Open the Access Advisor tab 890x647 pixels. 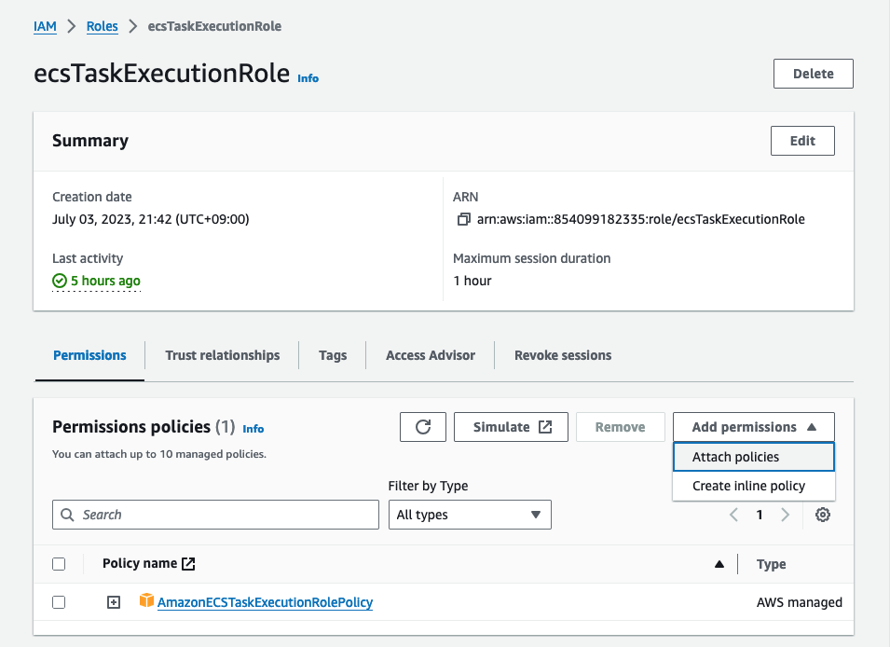[431, 355]
